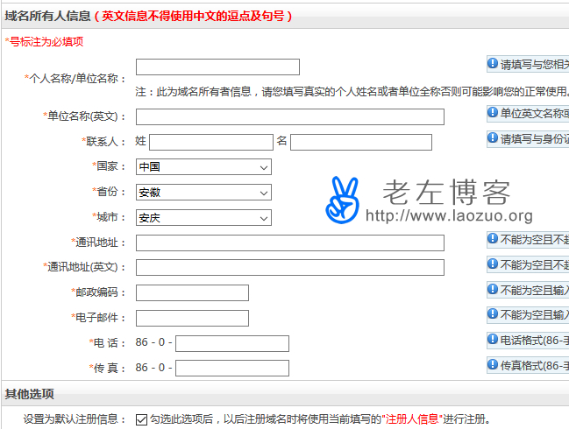Click info icon beside 电话格式 hint
The width and height of the screenshot is (569, 429).
(x=493, y=340)
